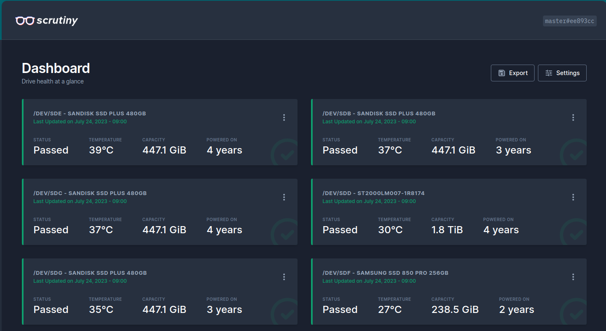Click the 238.5 GiB capacity value
This screenshot has height=331, width=606.
[x=455, y=310]
